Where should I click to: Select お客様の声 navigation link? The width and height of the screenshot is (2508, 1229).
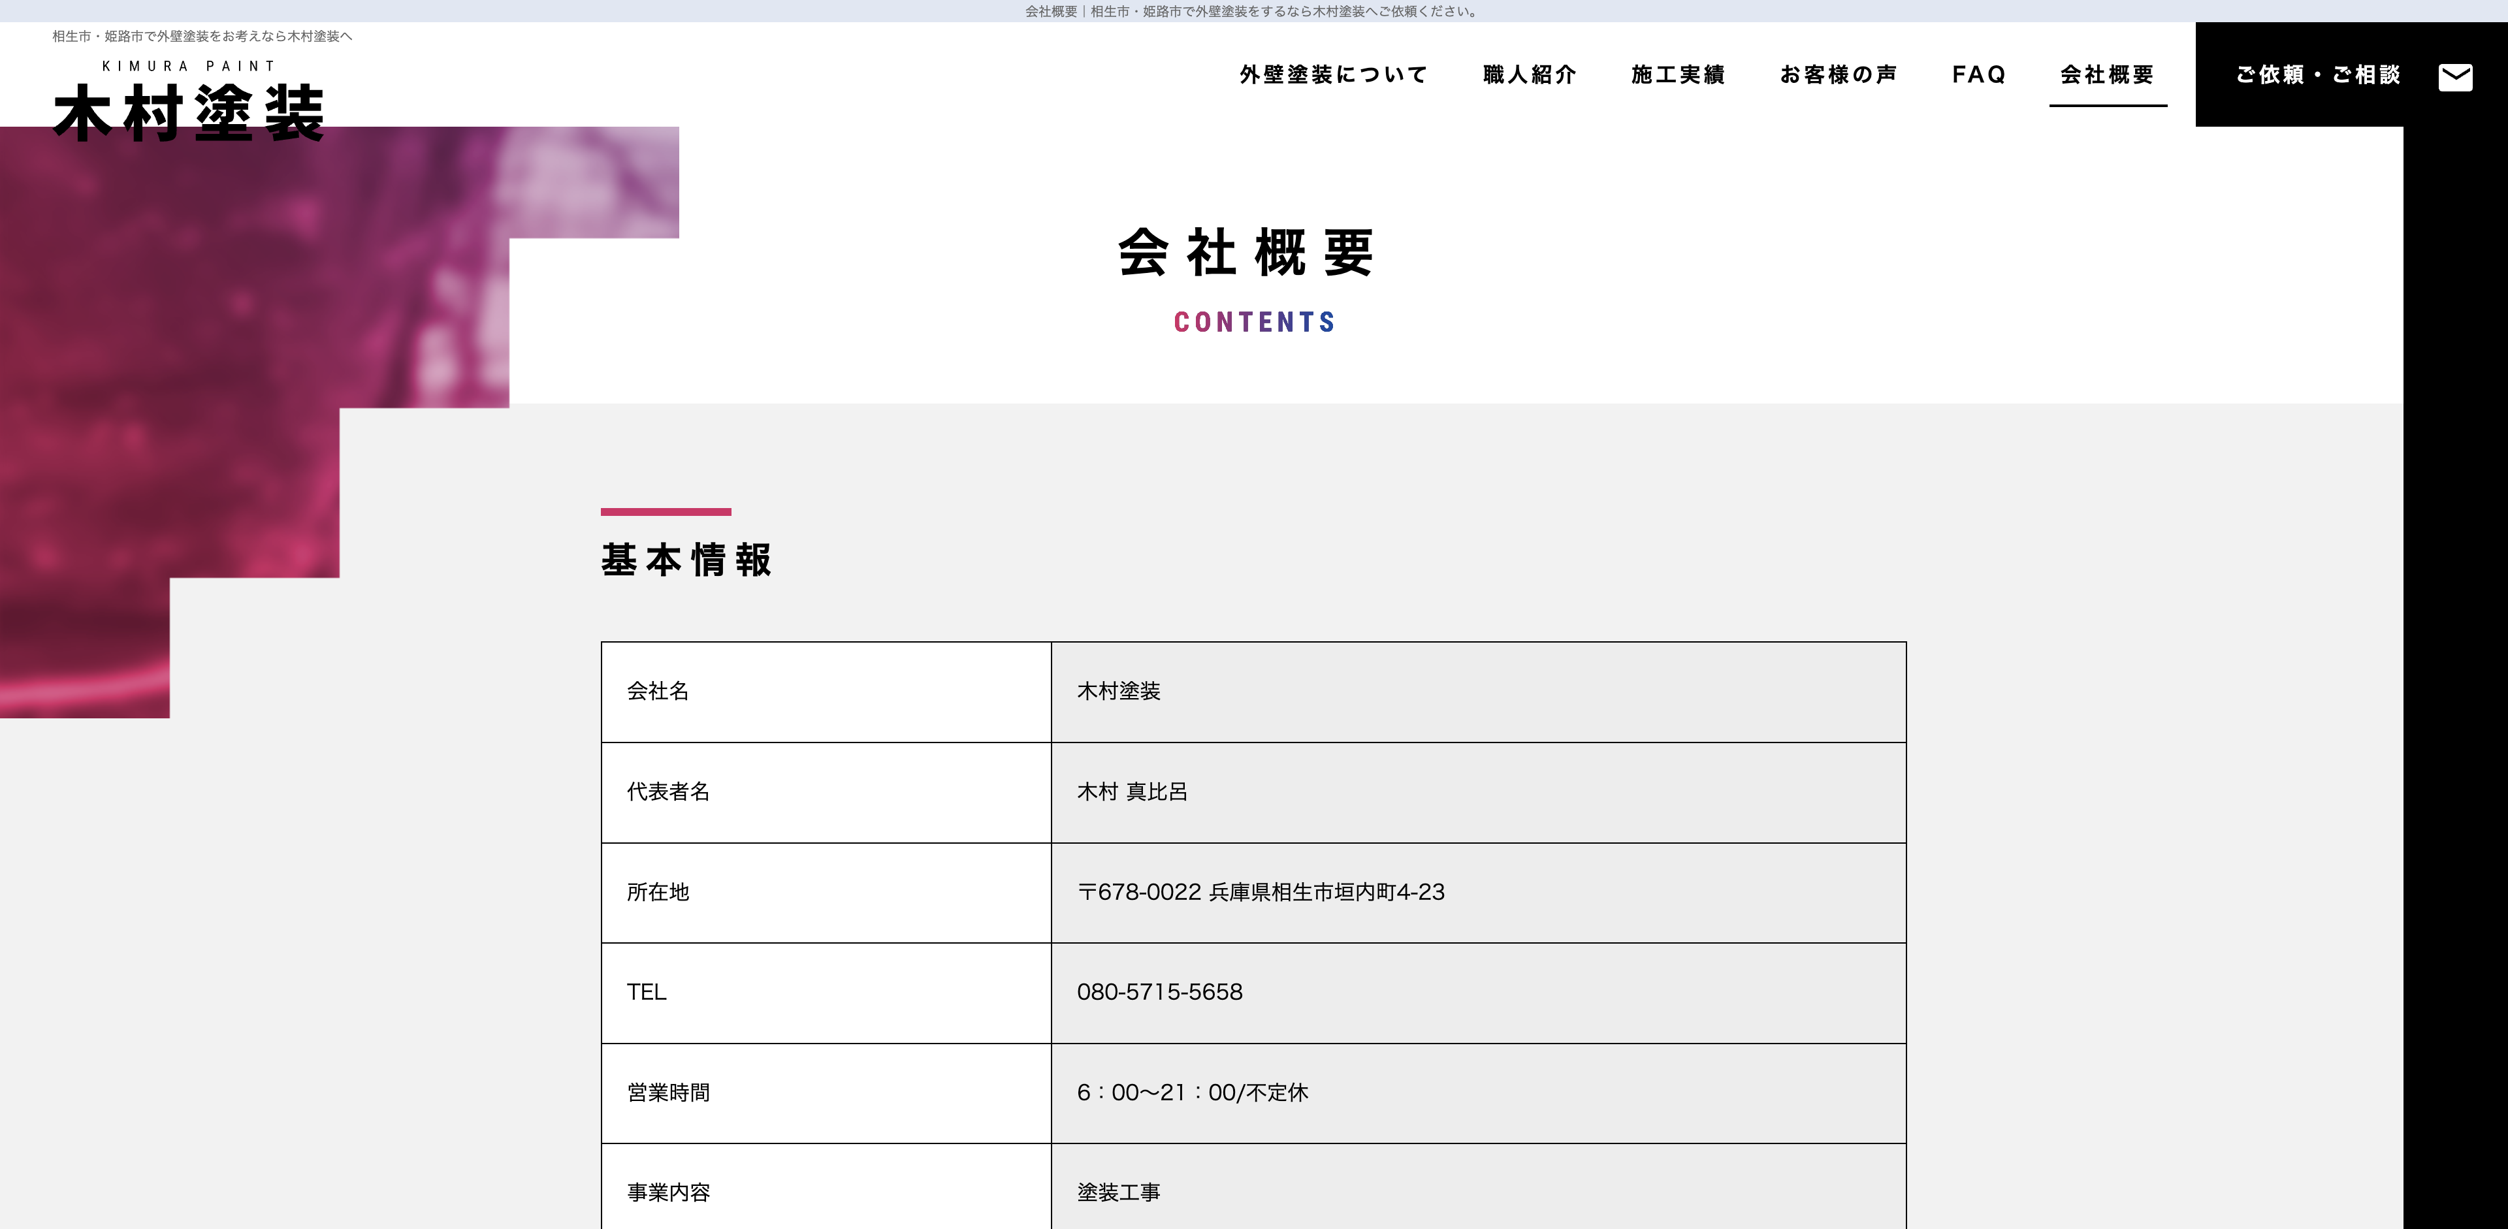pyautogui.click(x=1838, y=75)
